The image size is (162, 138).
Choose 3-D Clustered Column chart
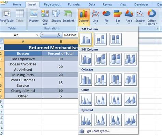point(86,59)
